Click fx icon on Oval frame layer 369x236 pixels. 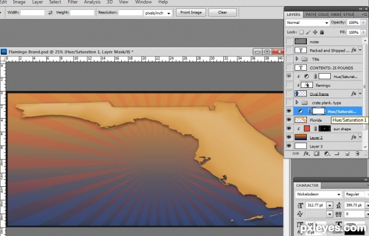[x=354, y=94]
